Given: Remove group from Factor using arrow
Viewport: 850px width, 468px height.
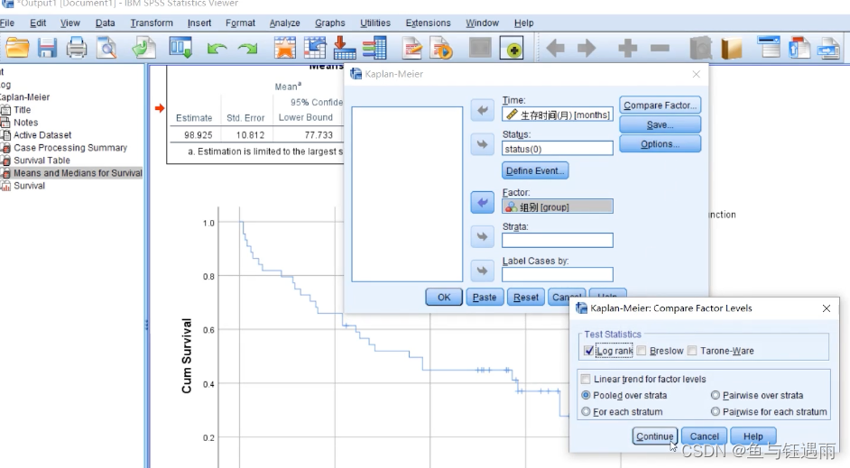Looking at the screenshot, I should click(x=483, y=203).
